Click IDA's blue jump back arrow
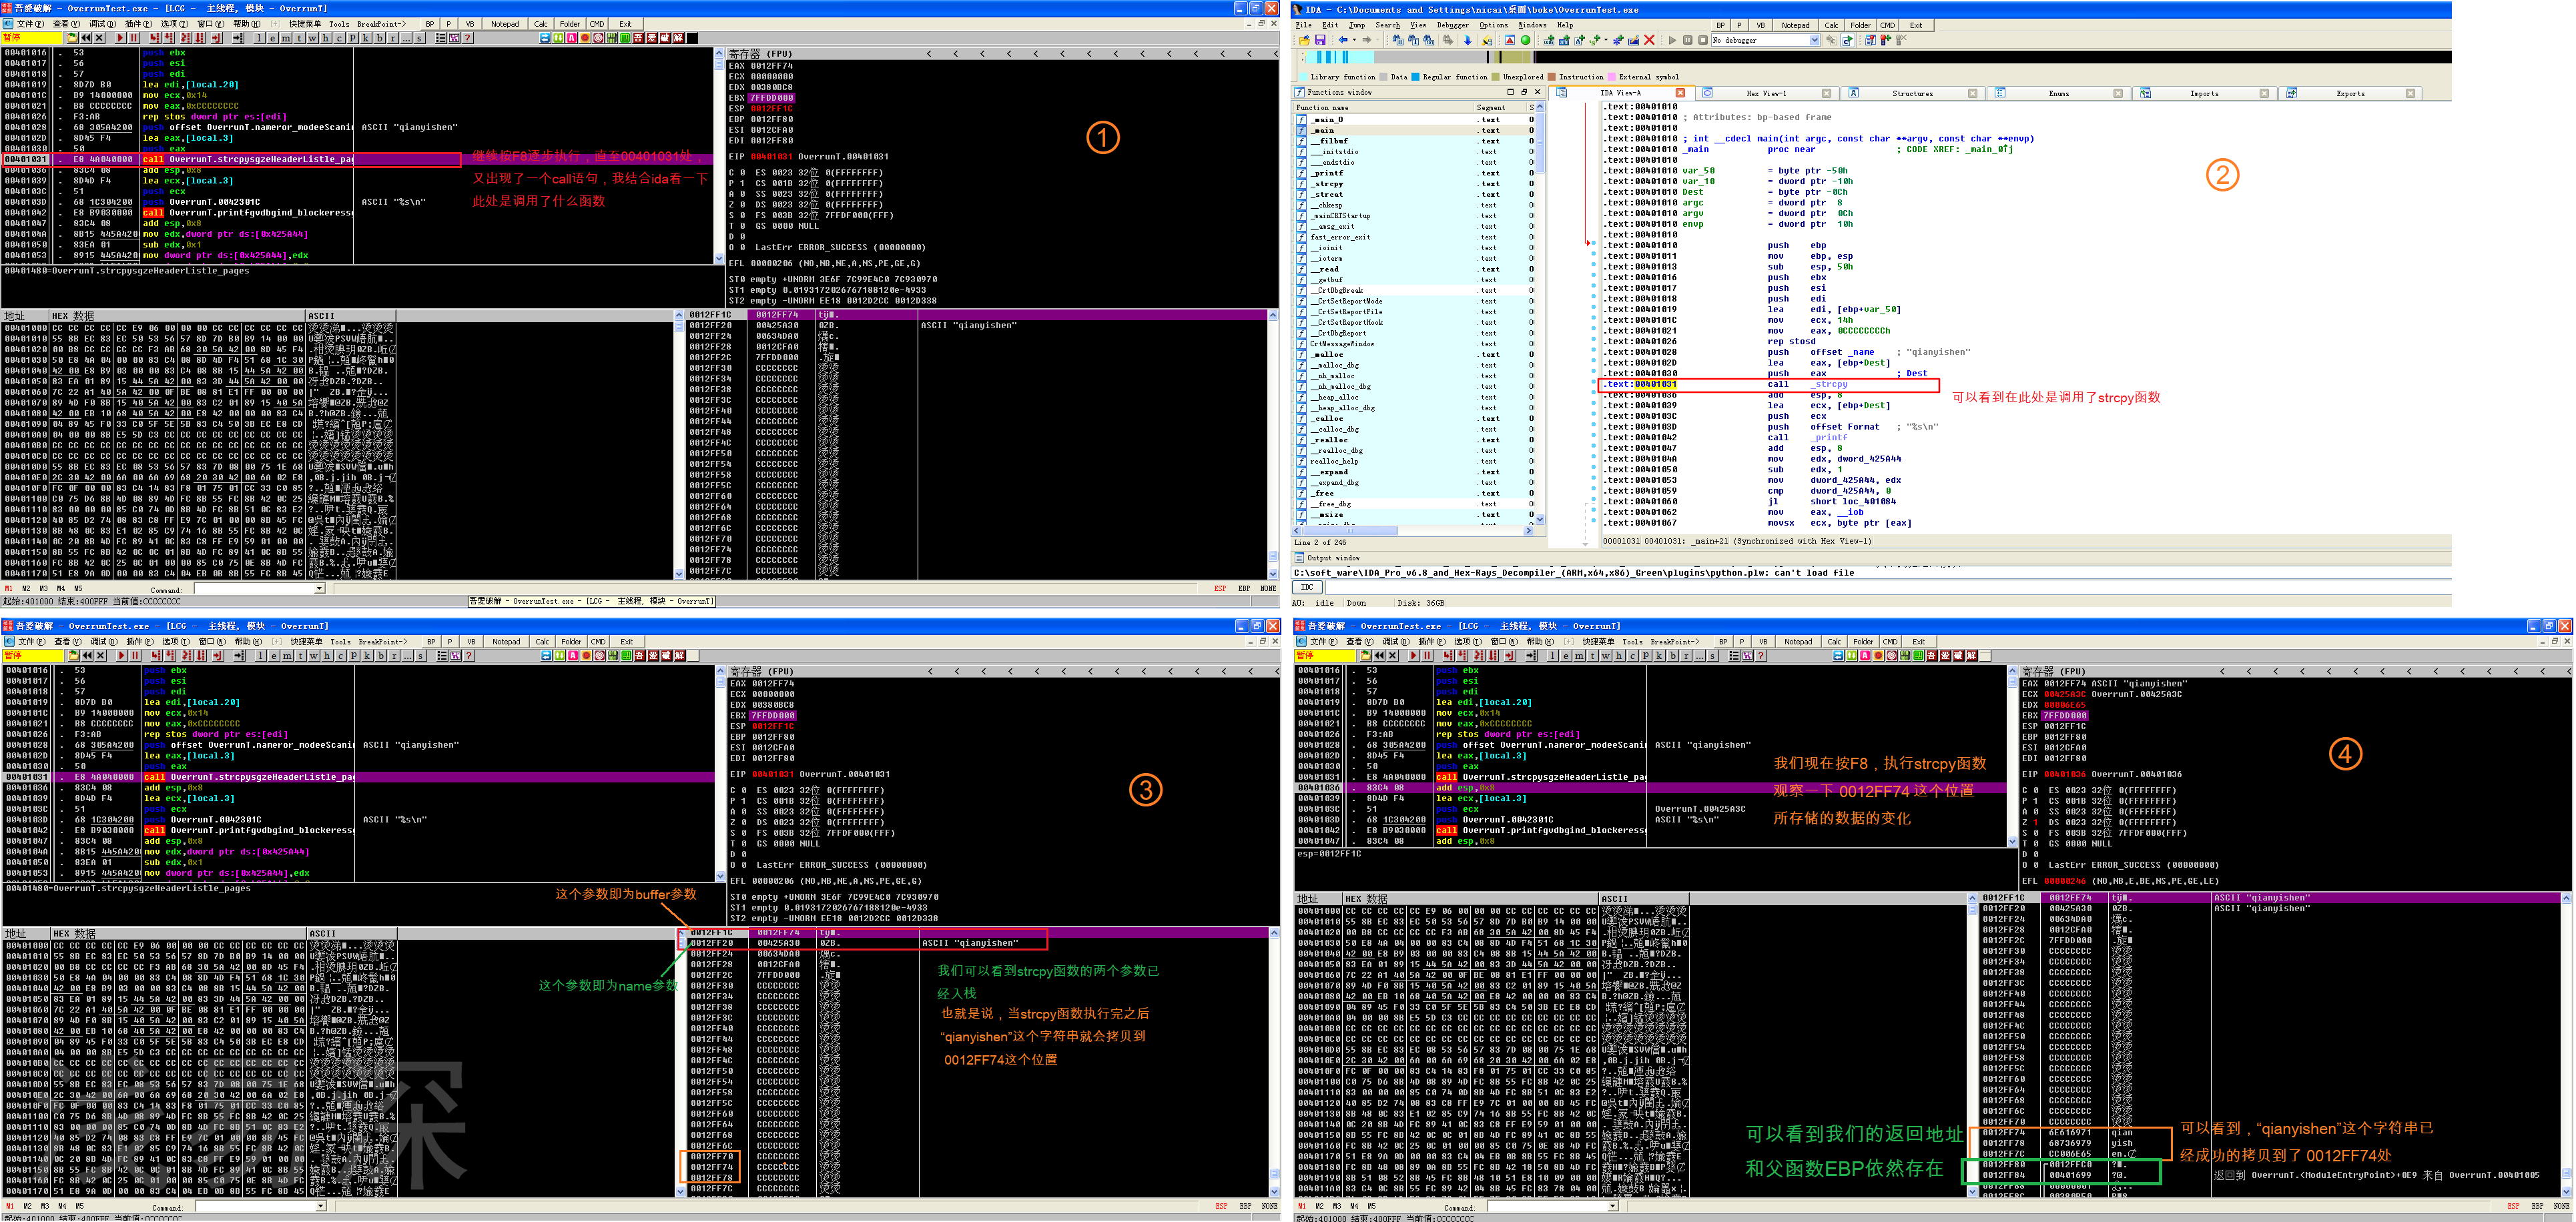 (1343, 40)
